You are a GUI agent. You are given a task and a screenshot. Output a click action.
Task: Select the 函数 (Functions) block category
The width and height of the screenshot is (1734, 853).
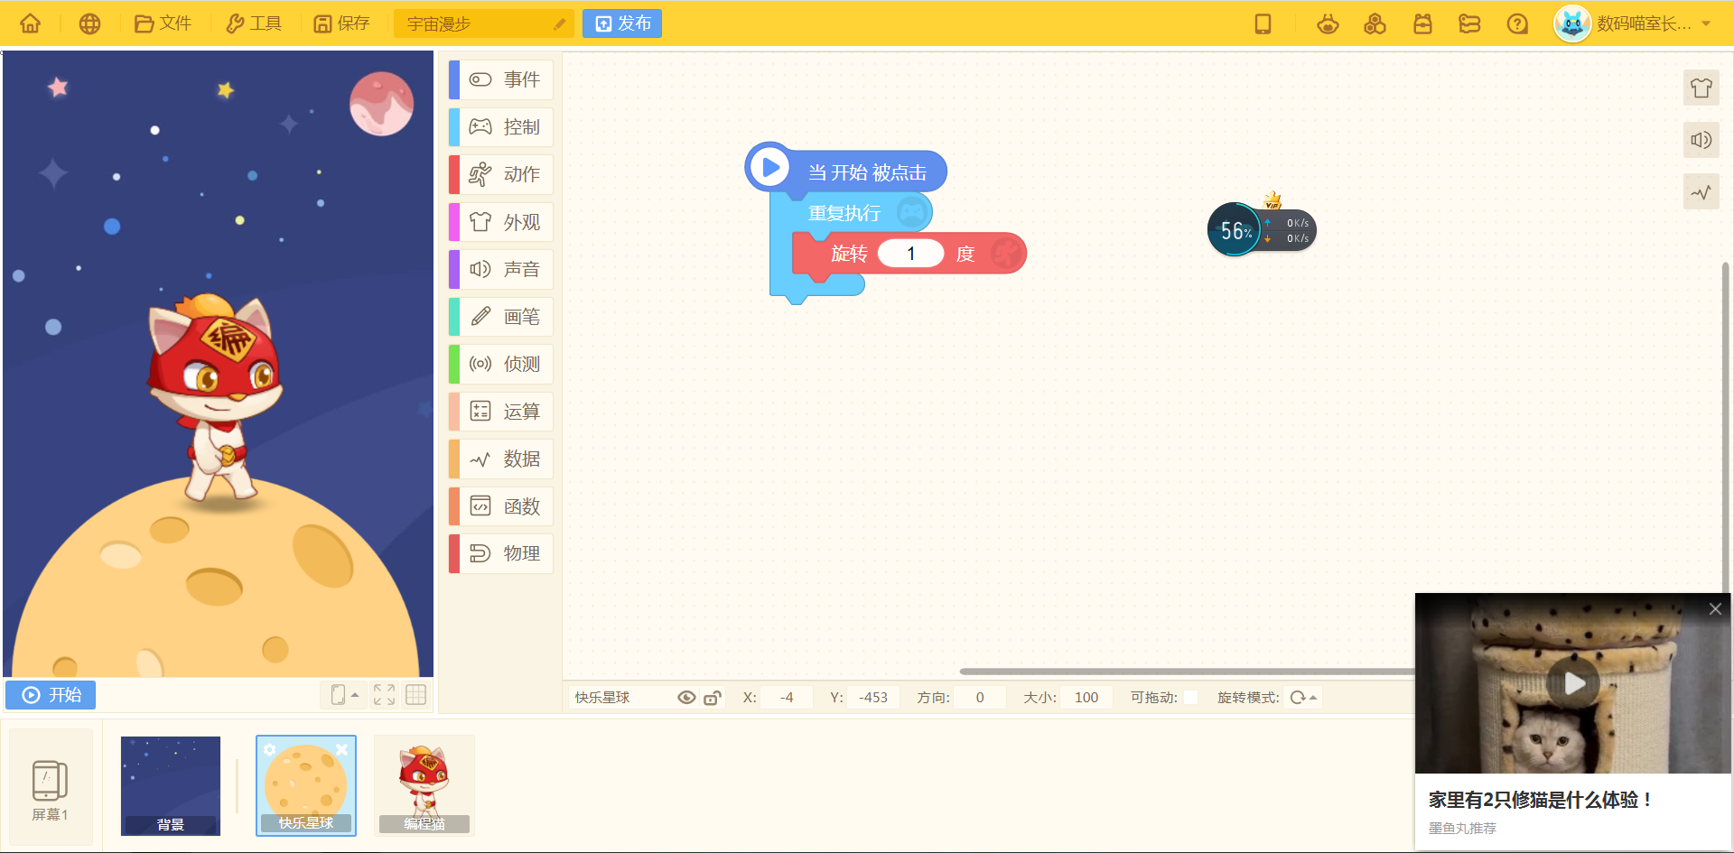coord(501,506)
